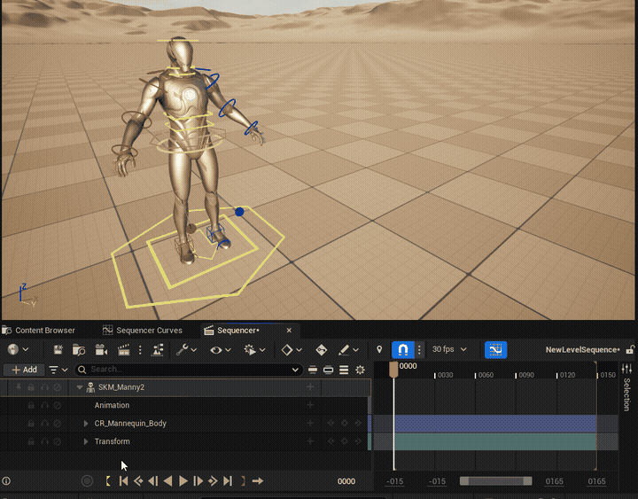The height and width of the screenshot is (499, 638).
Task: Click the Render Movie clapperboard icon
Action: click(x=124, y=350)
